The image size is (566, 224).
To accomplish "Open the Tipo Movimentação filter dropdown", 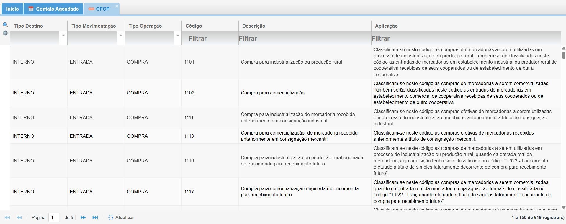I will tap(120, 36).
